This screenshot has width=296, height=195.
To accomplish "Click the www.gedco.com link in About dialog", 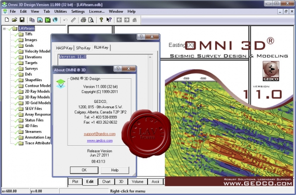I will click(x=100, y=140).
